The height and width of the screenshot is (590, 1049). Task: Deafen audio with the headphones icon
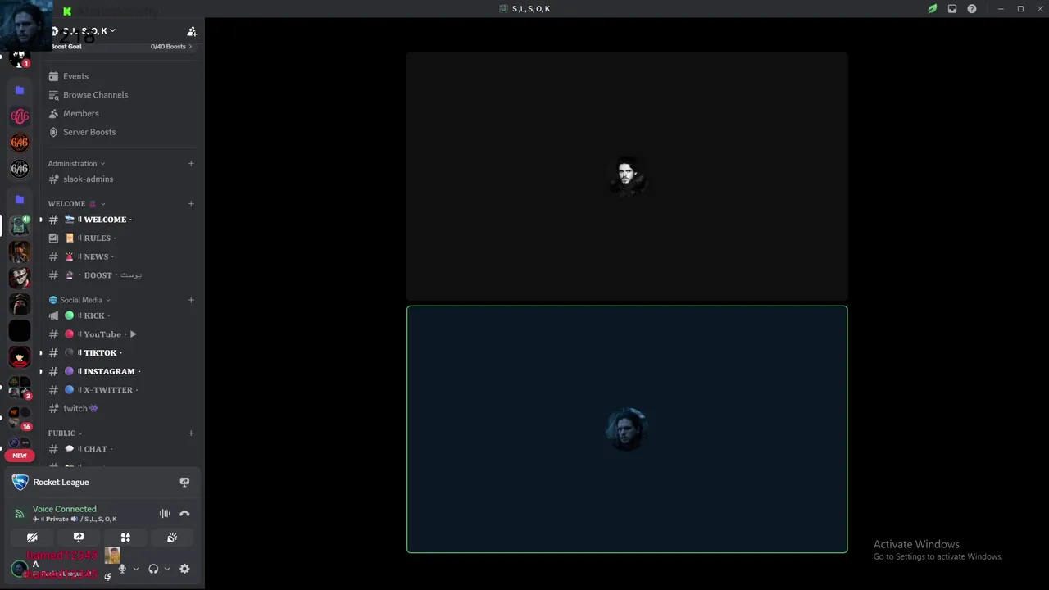pyautogui.click(x=153, y=569)
